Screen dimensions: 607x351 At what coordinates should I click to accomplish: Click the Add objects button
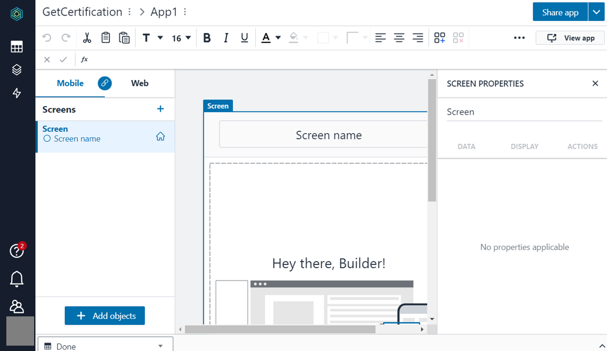(x=105, y=316)
